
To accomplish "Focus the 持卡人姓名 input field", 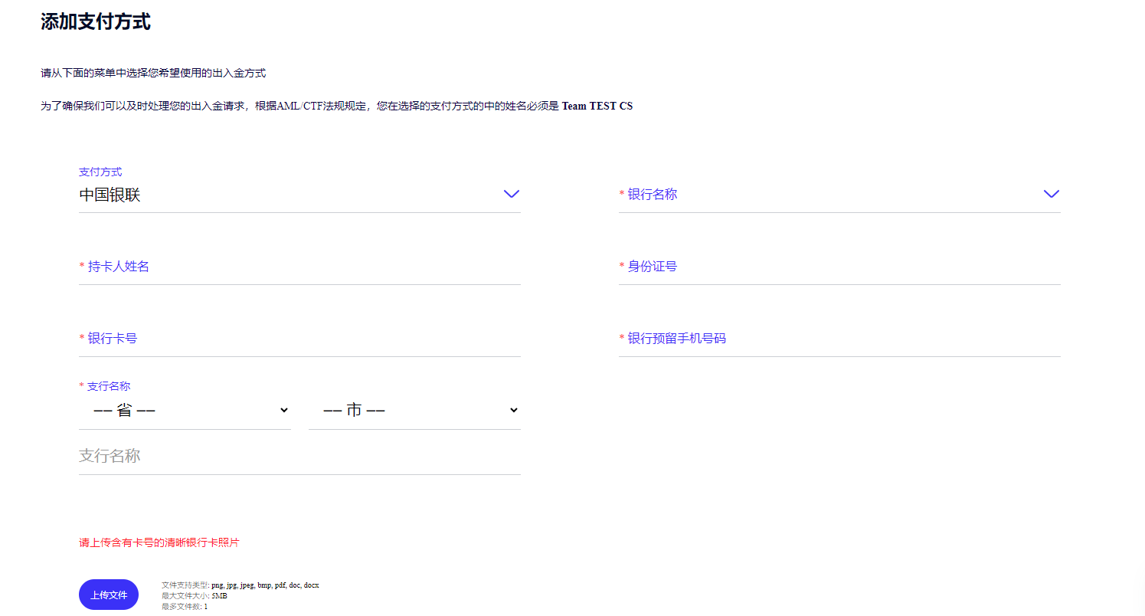I will coord(299,267).
